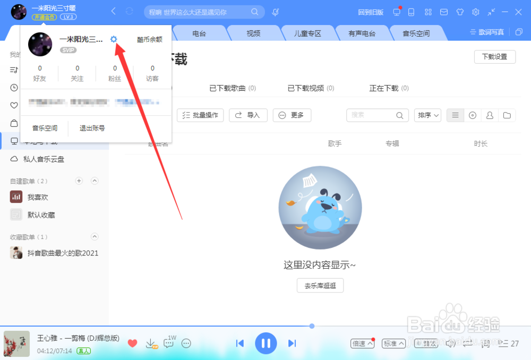Open comments bubble for current song
Viewport: 531px width, 360px height.
pyautogui.click(x=169, y=342)
